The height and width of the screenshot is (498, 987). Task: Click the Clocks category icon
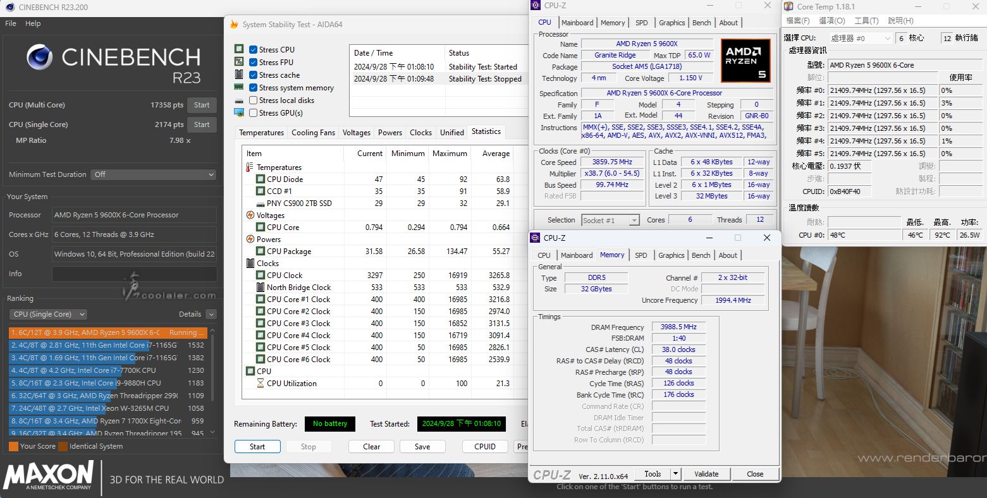coord(250,264)
